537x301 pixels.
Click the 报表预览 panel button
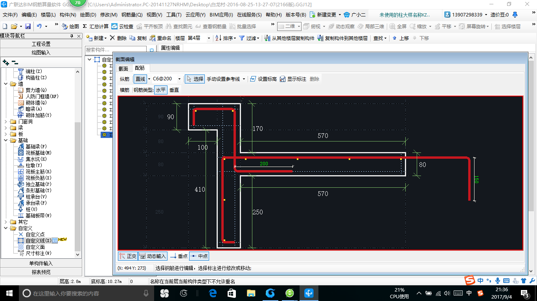tap(41, 272)
